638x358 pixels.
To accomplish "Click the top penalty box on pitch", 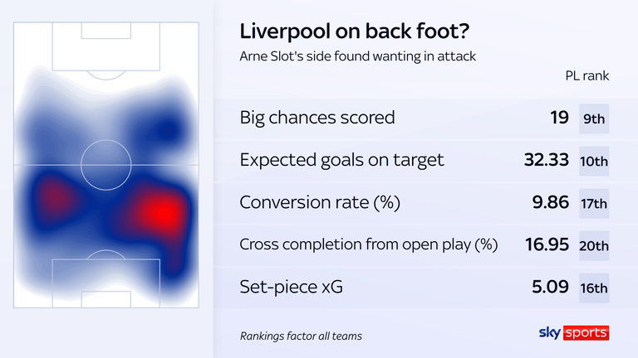I will point(106,48).
